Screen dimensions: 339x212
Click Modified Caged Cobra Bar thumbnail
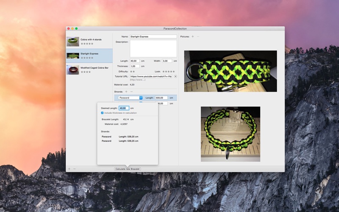(x=73, y=70)
